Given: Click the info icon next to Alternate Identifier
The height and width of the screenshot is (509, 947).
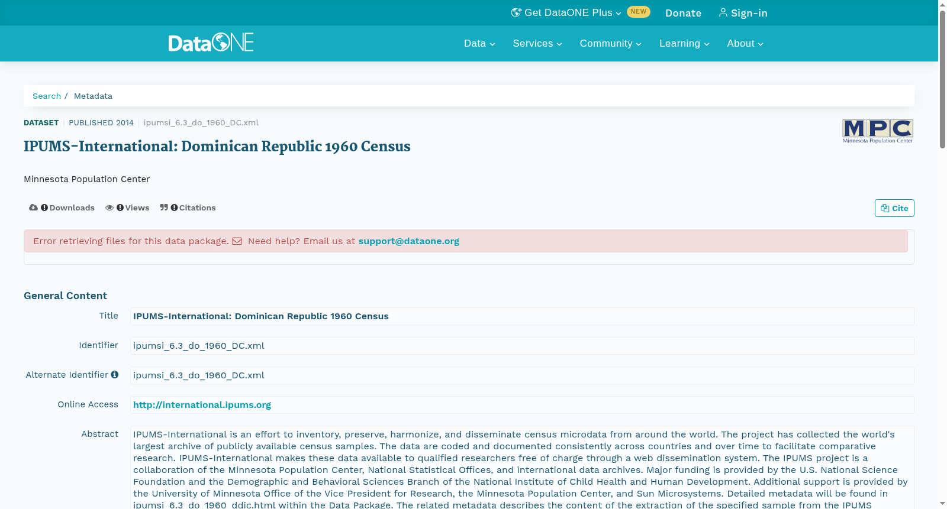Looking at the screenshot, I should click(x=115, y=374).
